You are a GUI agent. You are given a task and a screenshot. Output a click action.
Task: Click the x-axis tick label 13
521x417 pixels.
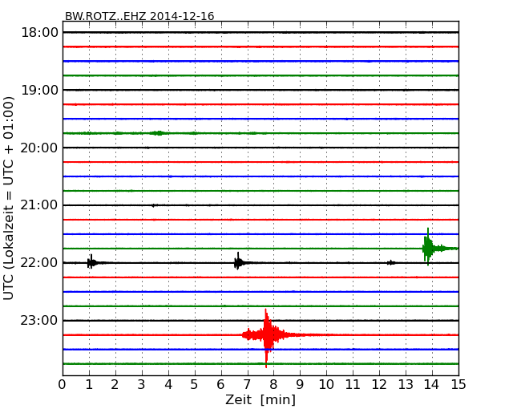pyautogui.click(x=406, y=385)
